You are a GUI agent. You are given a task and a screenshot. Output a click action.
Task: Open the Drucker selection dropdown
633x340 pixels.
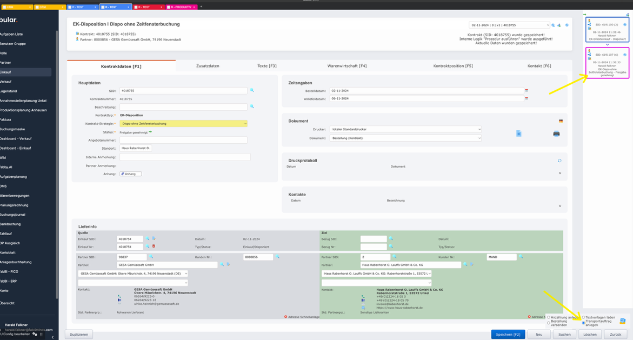point(405,130)
